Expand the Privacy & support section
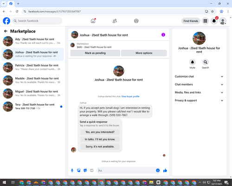Image resolution: width=232 pixels, height=186 pixels. coord(199,100)
